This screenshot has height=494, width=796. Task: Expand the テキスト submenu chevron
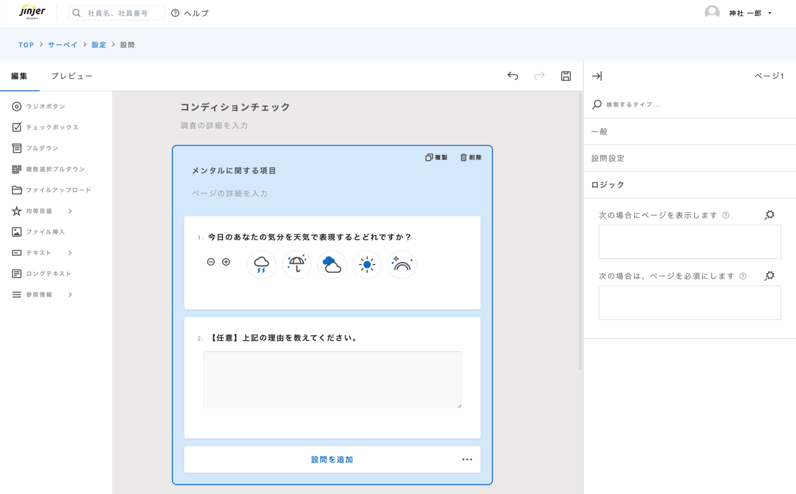70,253
